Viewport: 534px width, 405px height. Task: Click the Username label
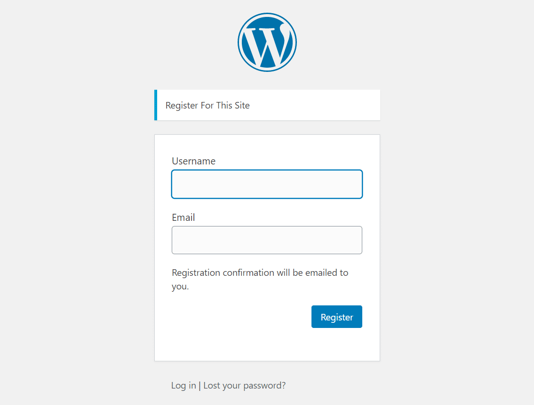point(193,161)
